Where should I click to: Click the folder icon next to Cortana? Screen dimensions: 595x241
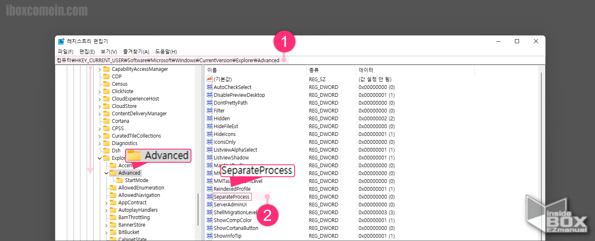(x=106, y=121)
